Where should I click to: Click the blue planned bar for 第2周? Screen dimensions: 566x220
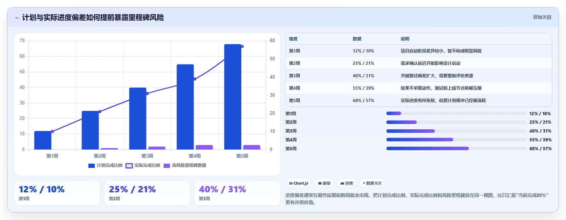point(90,130)
